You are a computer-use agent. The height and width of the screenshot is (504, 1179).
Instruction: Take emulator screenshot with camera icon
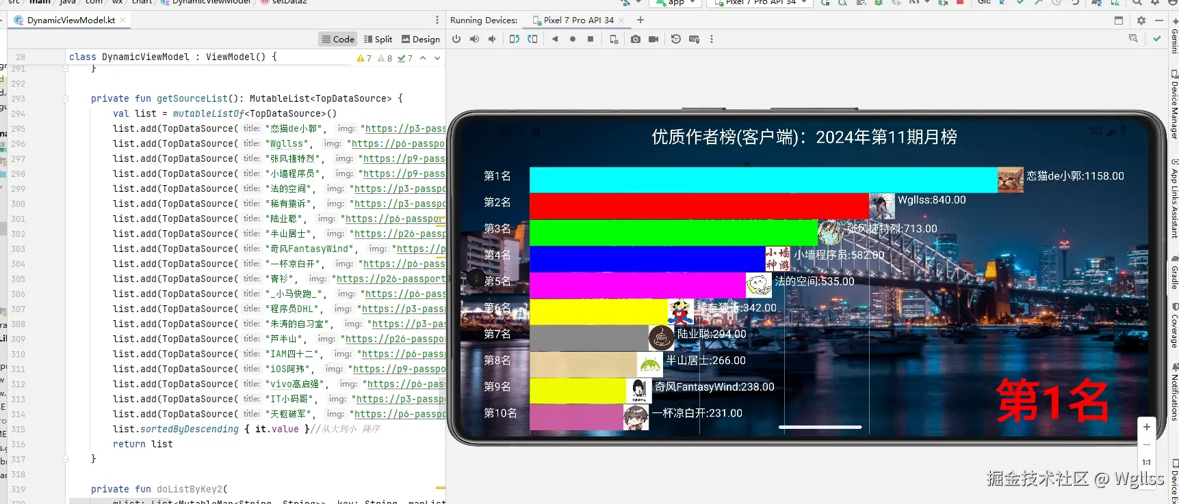click(636, 39)
